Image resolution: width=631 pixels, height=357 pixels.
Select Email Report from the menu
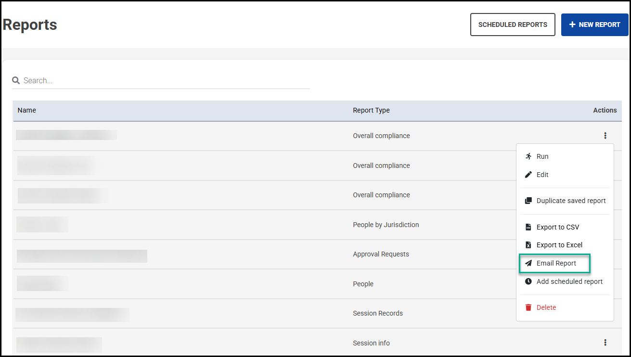pos(556,263)
